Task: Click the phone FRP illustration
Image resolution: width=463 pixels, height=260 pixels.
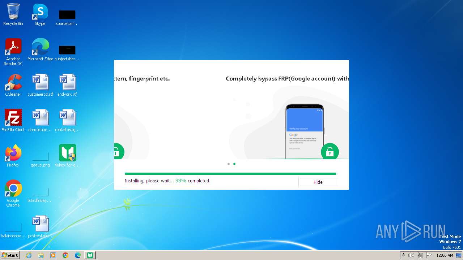Action: click(304, 131)
